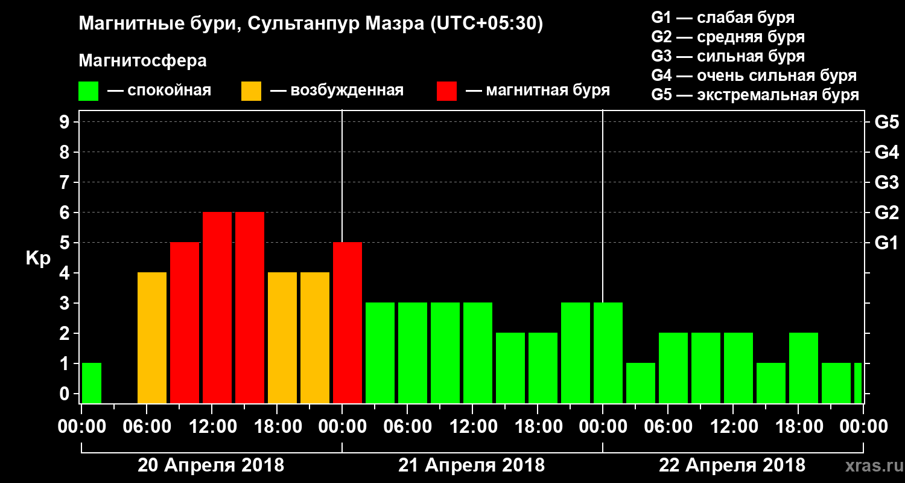Click the green Kp 1 bar near 15:00, 22 Апреля
Screen dimensions: 905x483
point(771,383)
